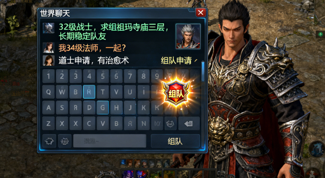Open the large white-haired character portrait
This screenshot has width=325, height=178.
tap(188, 36)
